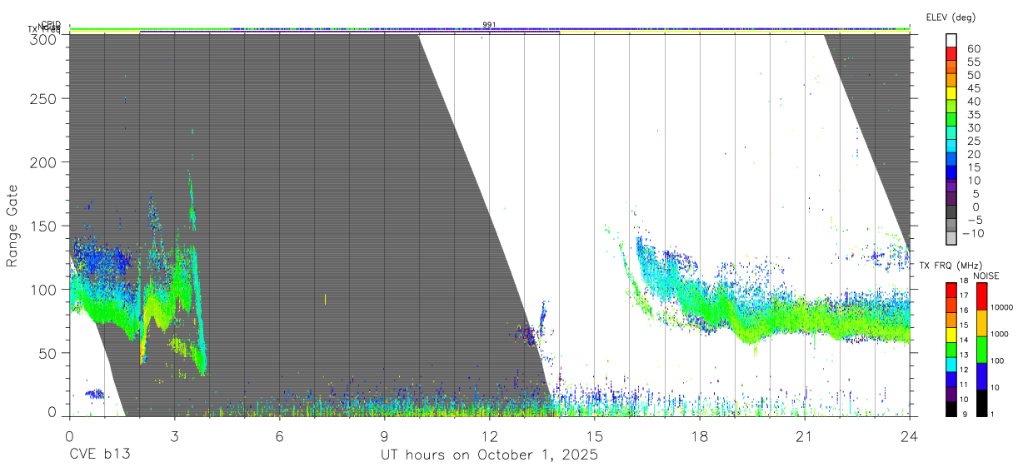This screenshot has width=1023, height=472.
Task: Click the NOISE scale value '1000'
Action: [x=1001, y=334]
